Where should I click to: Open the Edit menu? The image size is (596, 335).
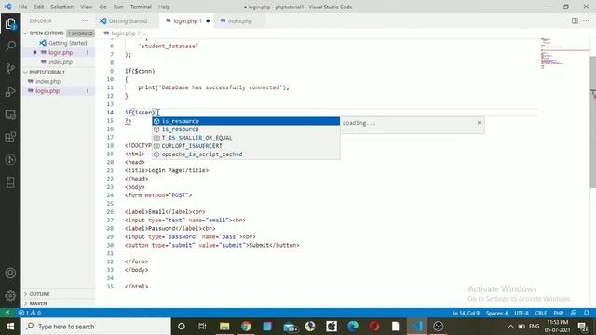click(39, 7)
